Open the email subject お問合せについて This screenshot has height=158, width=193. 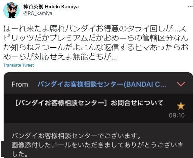[137, 103]
